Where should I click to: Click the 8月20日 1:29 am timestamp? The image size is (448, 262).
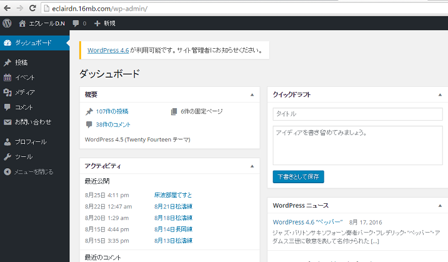pyautogui.click(x=107, y=218)
